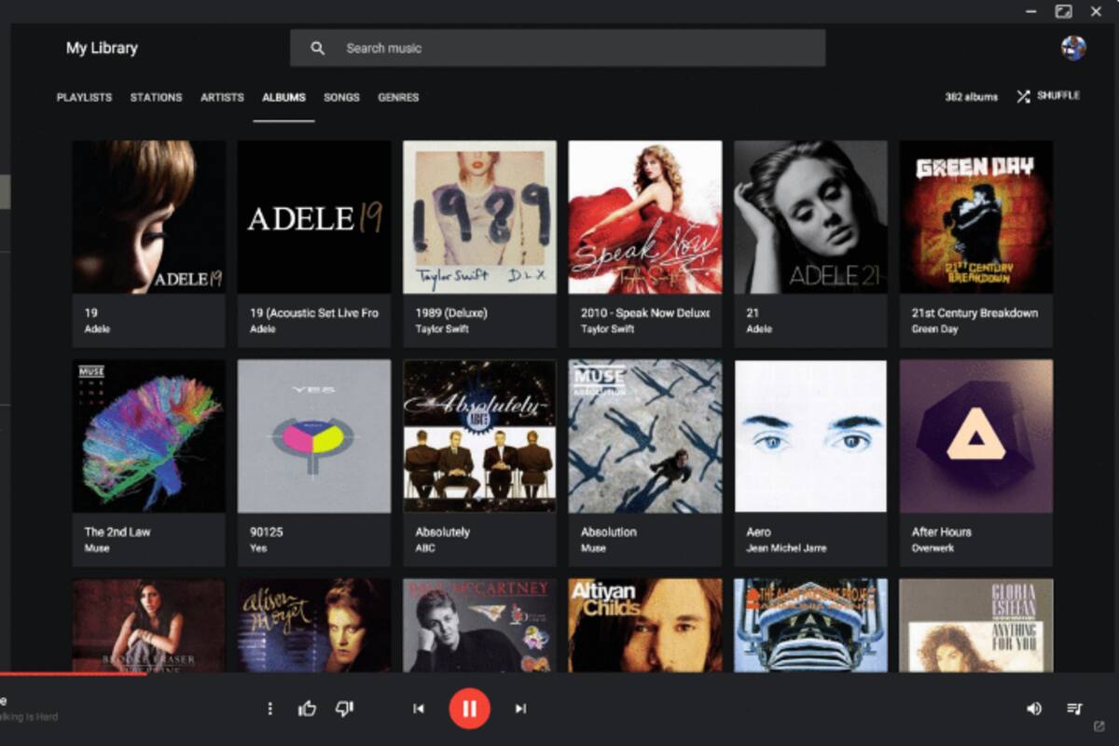Open The 2nd Law album cover
Viewport: 1119px width, 746px height.
point(148,436)
